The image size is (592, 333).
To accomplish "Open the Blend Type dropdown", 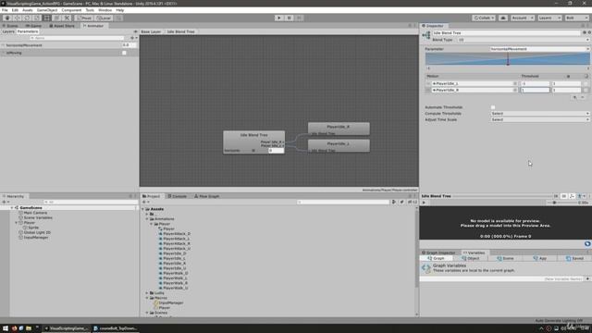I will pyautogui.click(x=524, y=40).
